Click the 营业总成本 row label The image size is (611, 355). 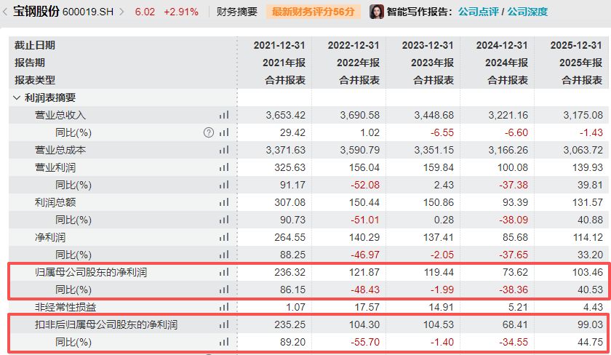(60, 150)
